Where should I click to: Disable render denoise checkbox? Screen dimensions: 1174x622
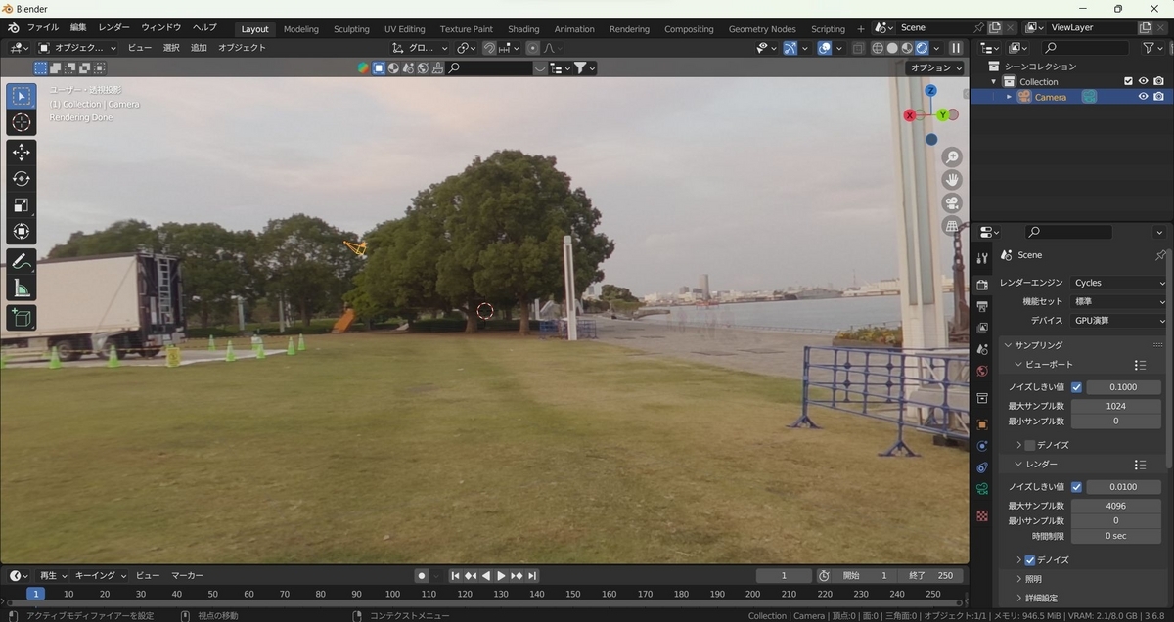(x=1029, y=560)
